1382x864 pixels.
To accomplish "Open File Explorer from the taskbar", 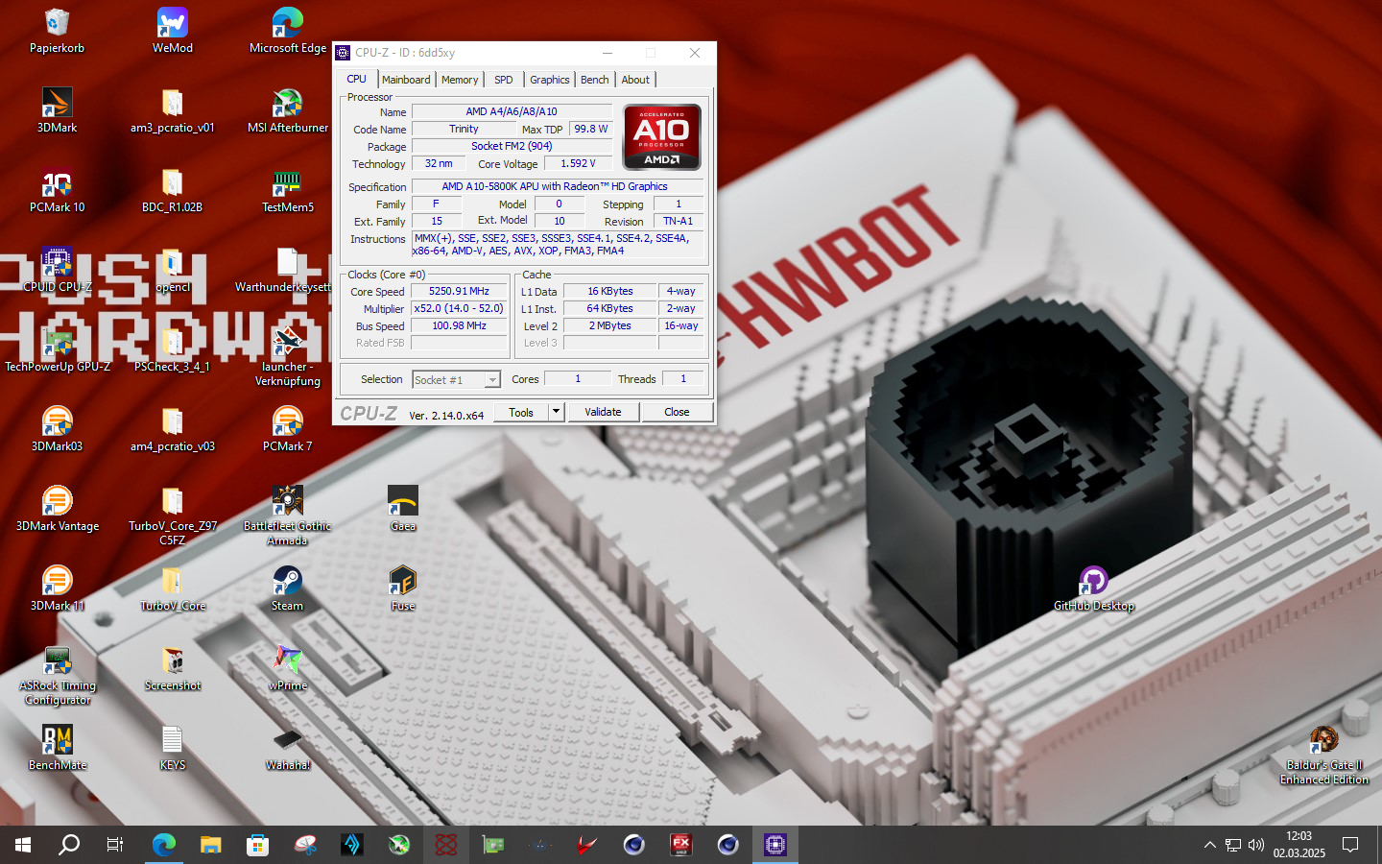I will (x=211, y=845).
